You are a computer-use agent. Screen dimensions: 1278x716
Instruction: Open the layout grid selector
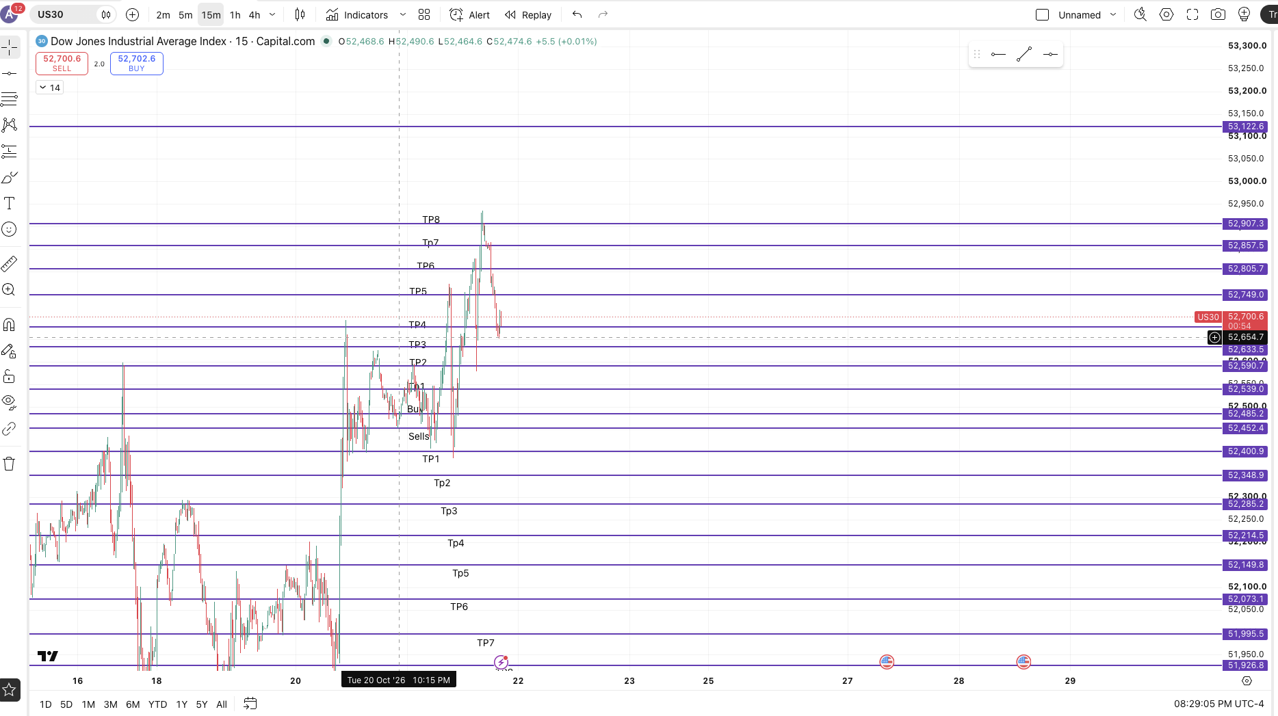424,14
